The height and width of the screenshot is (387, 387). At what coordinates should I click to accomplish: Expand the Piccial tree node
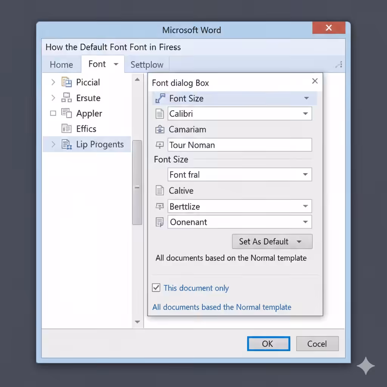tap(53, 82)
